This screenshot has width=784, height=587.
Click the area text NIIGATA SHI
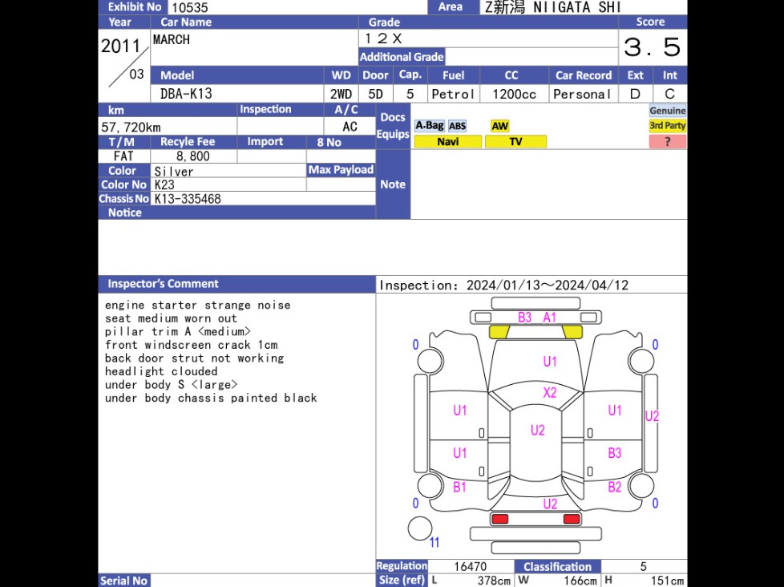coord(577,7)
